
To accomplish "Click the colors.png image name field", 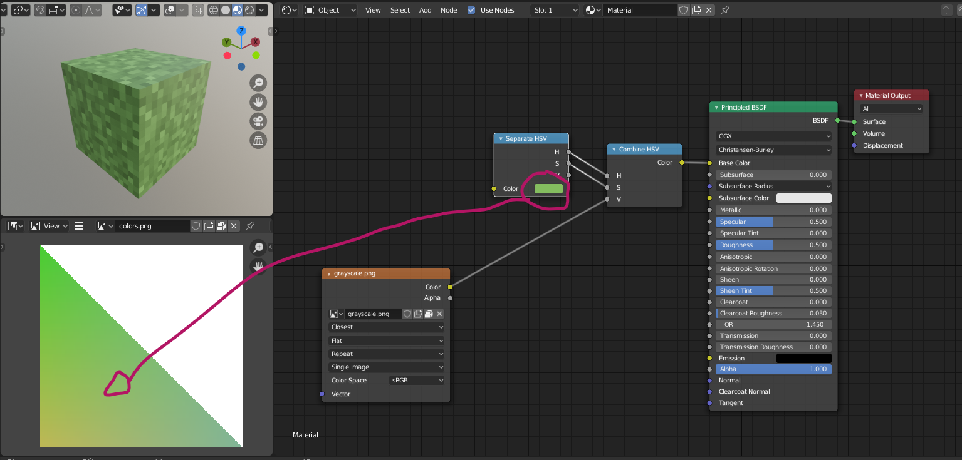I will tap(152, 226).
